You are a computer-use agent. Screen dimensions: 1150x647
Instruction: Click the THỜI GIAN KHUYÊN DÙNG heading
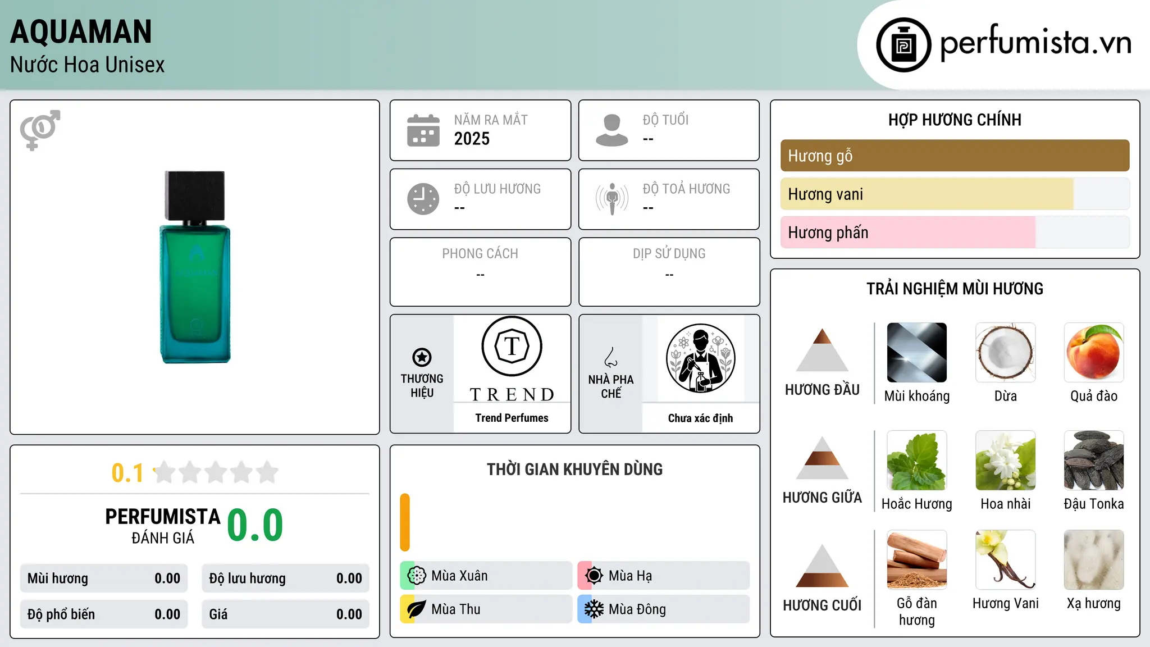[x=574, y=469]
